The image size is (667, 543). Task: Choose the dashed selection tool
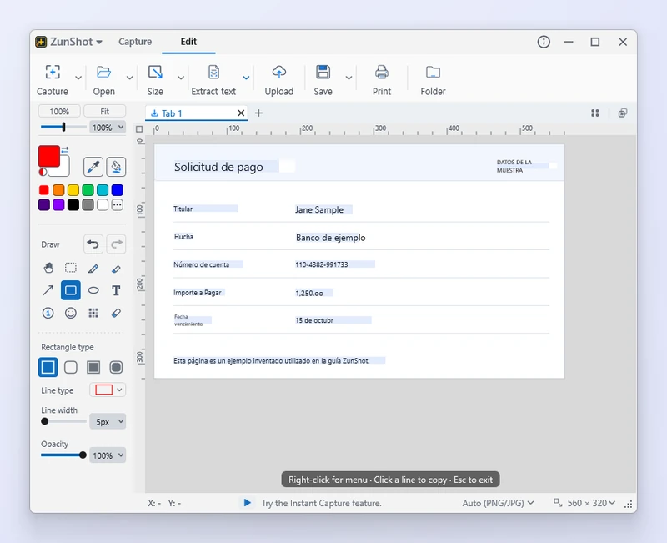pos(71,268)
